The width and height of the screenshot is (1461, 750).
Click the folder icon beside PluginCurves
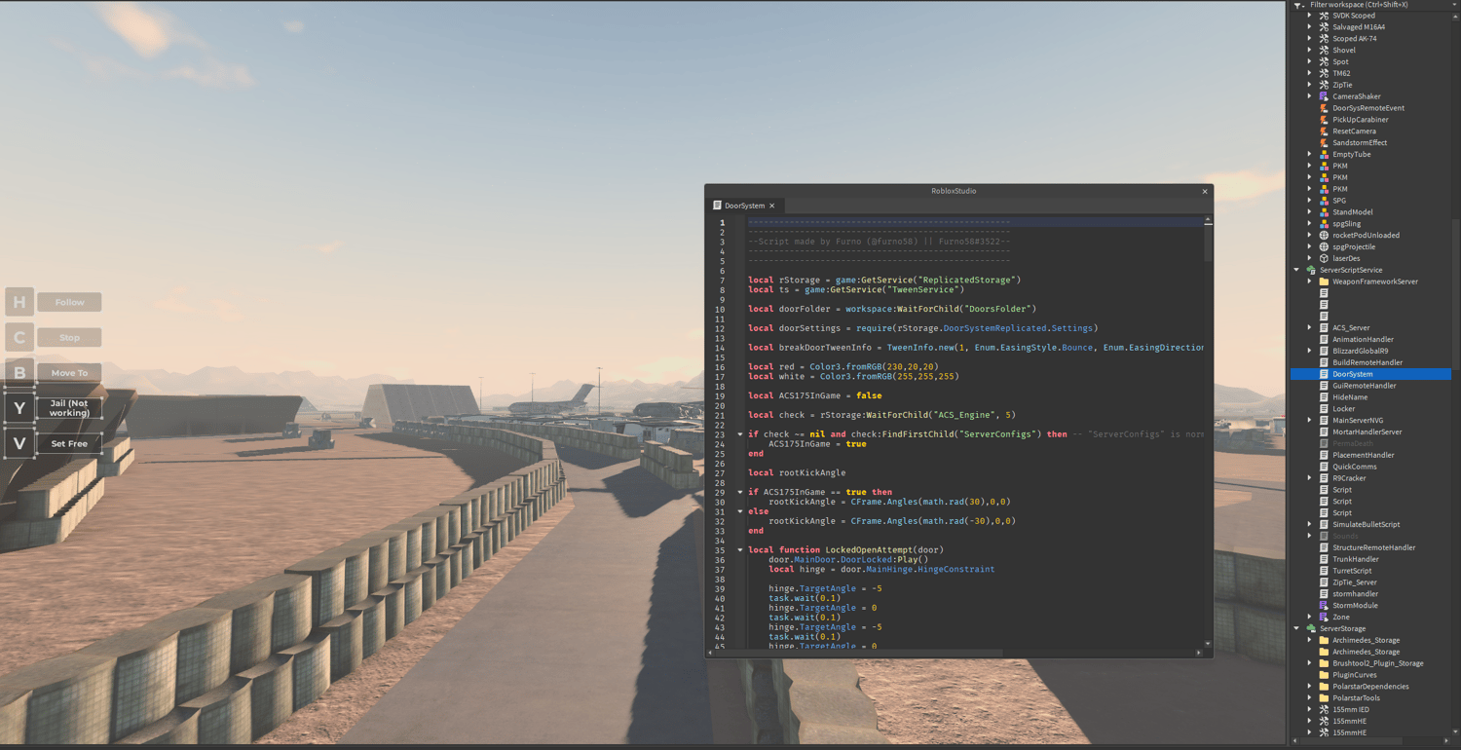(x=1324, y=675)
